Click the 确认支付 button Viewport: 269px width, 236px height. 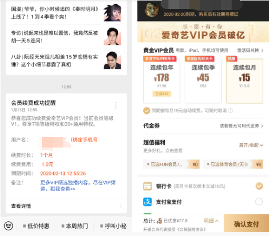[246, 224]
